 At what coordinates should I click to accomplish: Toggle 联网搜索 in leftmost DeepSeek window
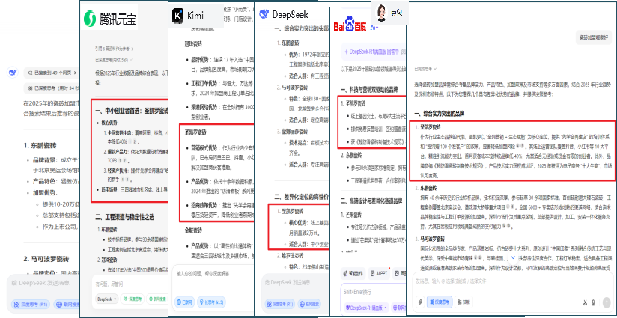click(67, 304)
